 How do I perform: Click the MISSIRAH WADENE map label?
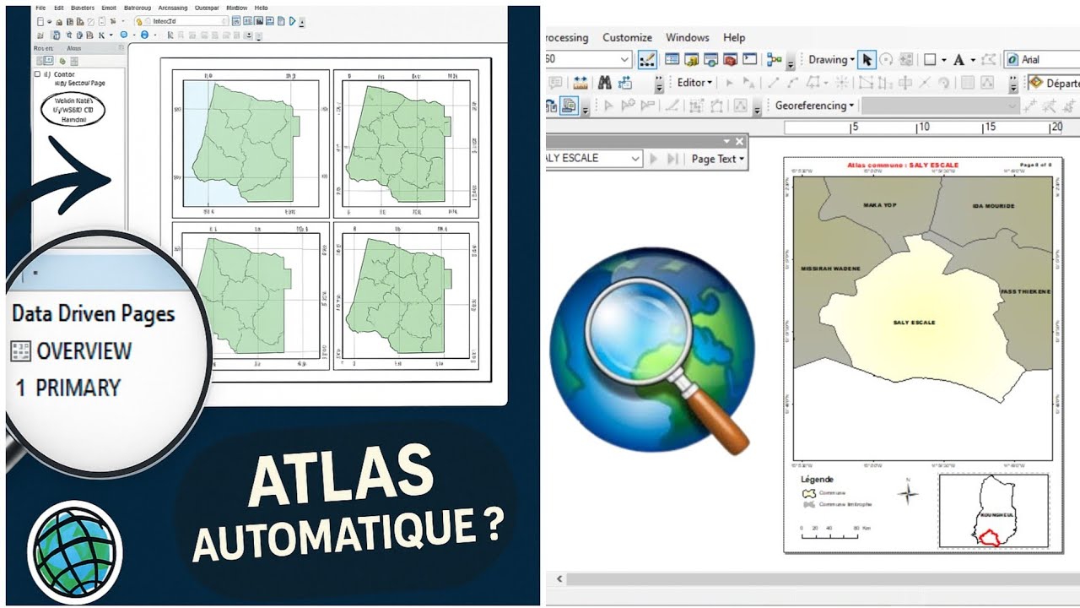coord(830,269)
